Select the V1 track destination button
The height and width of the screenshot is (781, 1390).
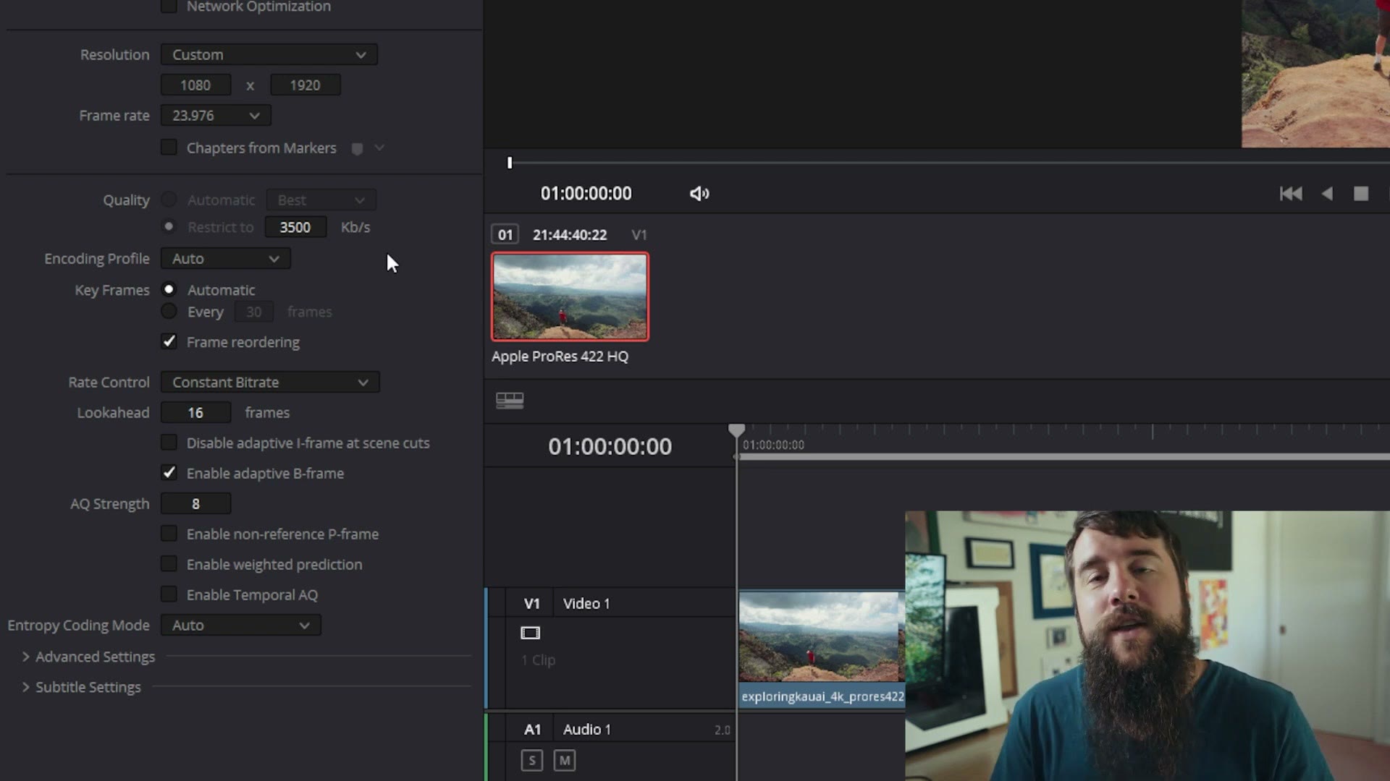(531, 604)
